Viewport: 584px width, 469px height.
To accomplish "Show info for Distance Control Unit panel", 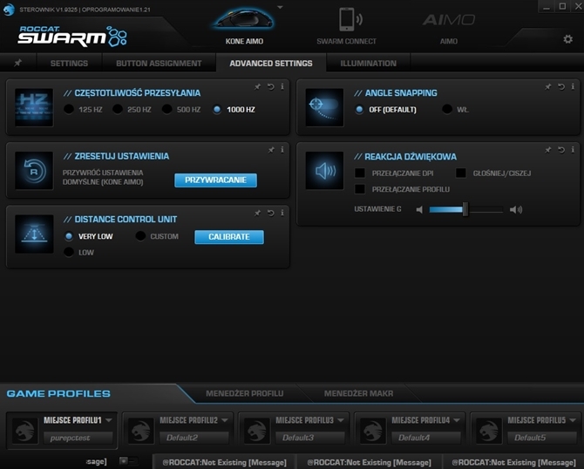I will coord(282,213).
